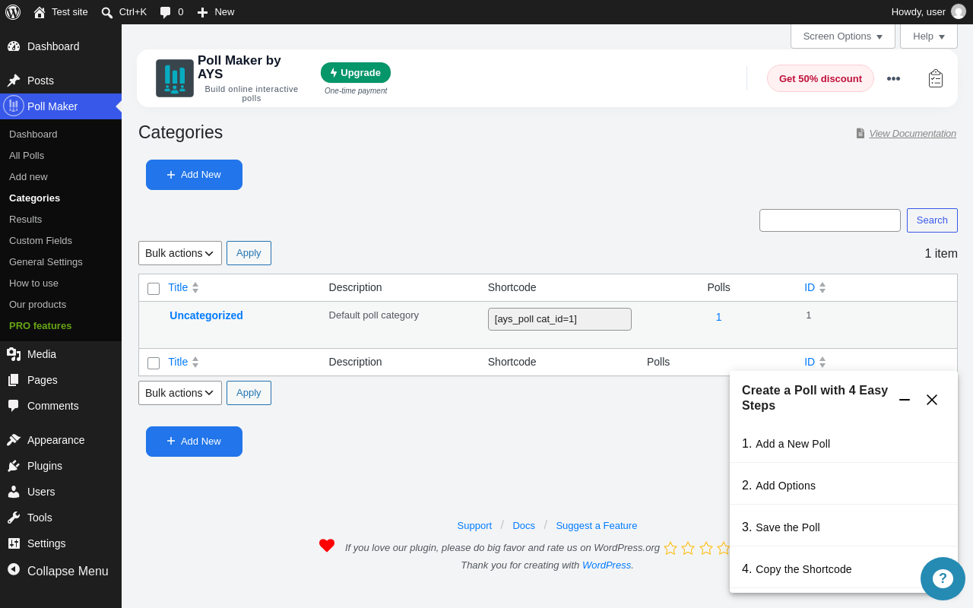The height and width of the screenshot is (608, 973).
Task: Open the three-dots more options menu
Action: [x=893, y=78]
